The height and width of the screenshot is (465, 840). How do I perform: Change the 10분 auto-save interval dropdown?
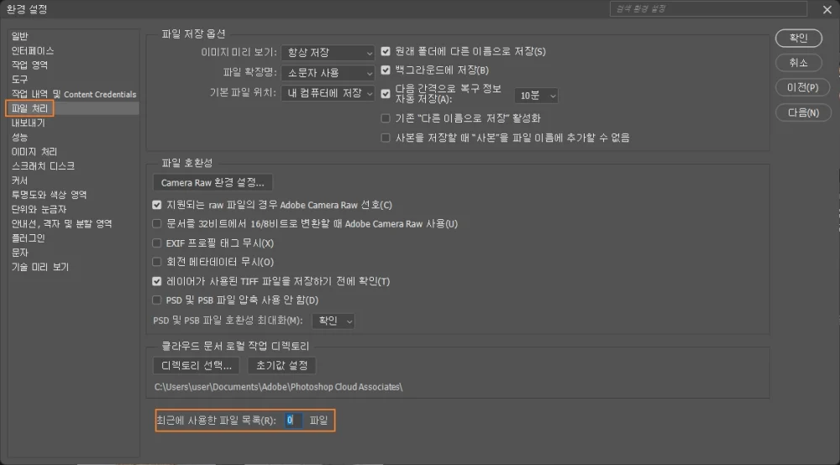(536, 95)
